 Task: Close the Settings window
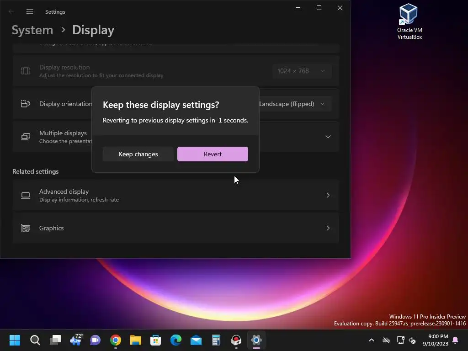(340, 8)
